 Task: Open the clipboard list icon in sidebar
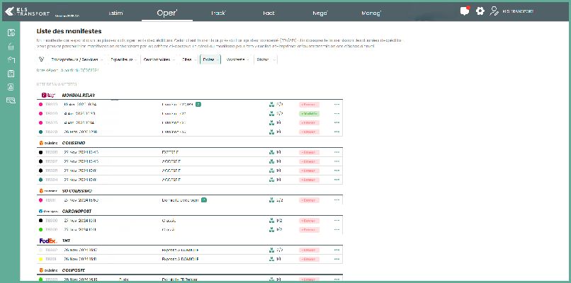click(11, 74)
